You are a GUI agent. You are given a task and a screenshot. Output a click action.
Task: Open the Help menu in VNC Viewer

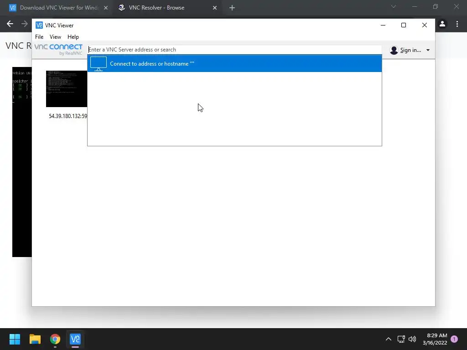click(x=73, y=36)
